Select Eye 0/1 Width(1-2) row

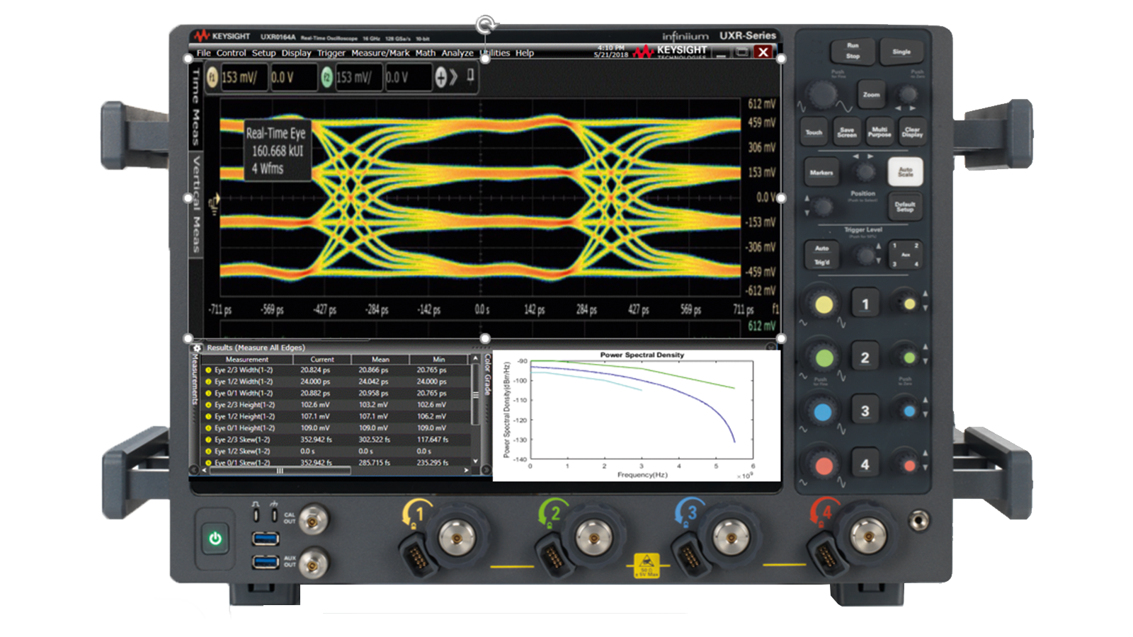tap(336, 393)
